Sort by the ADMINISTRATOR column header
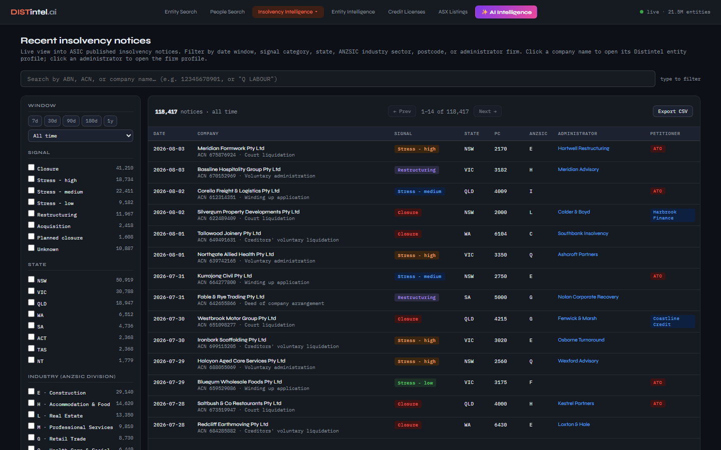 pyautogui.click(x=577, y=133)
